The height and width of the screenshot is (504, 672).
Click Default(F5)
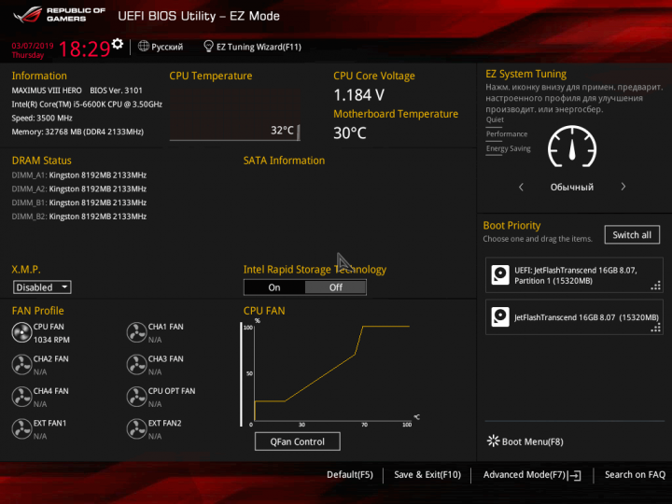(350, 475)
